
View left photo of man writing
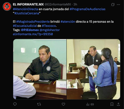pos(40,69)
